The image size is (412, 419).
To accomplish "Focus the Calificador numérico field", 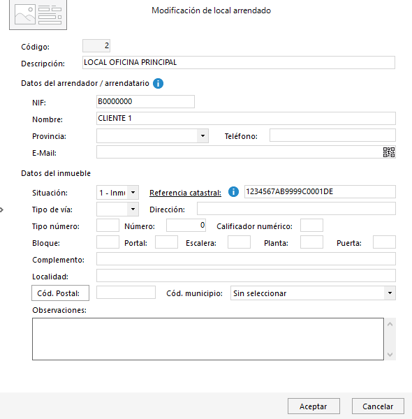I will click(x=311, y=226).
